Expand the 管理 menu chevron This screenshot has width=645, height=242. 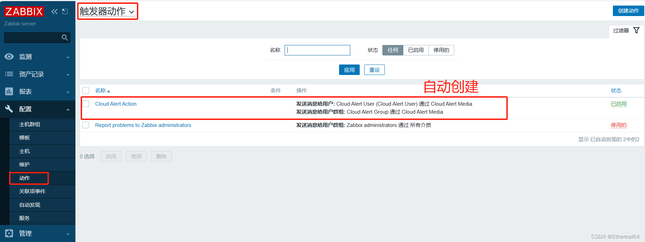click(x=68, y=234)
